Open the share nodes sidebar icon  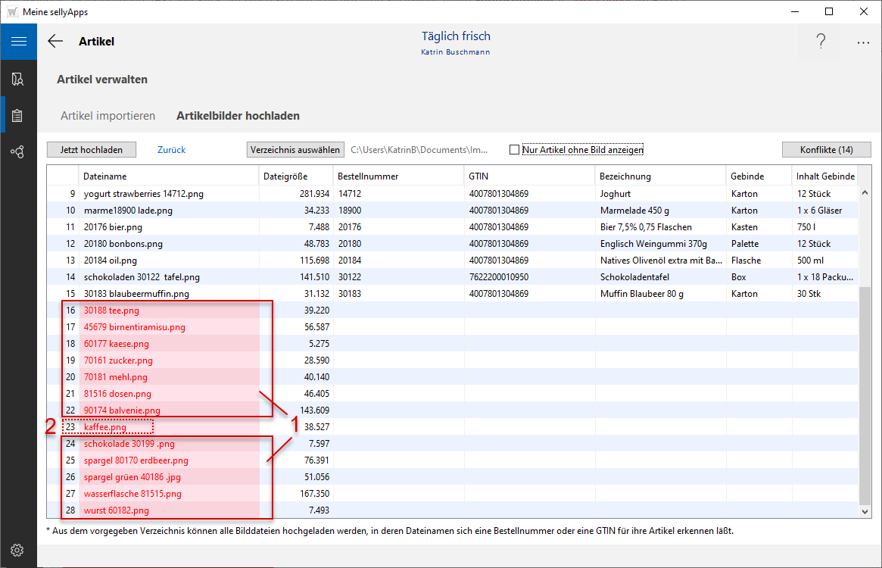18,152
